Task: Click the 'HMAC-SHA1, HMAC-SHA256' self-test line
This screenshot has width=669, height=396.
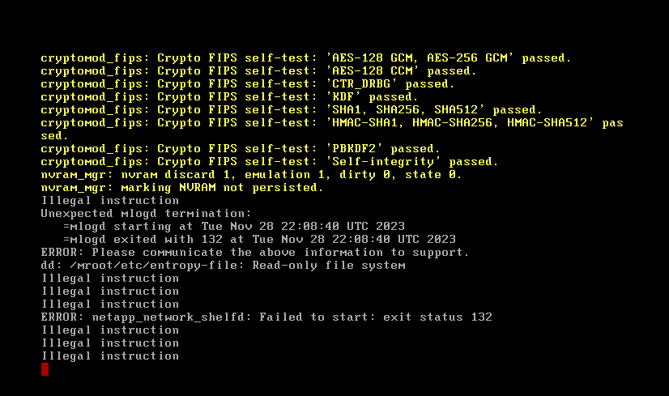Action: (332, 123)
